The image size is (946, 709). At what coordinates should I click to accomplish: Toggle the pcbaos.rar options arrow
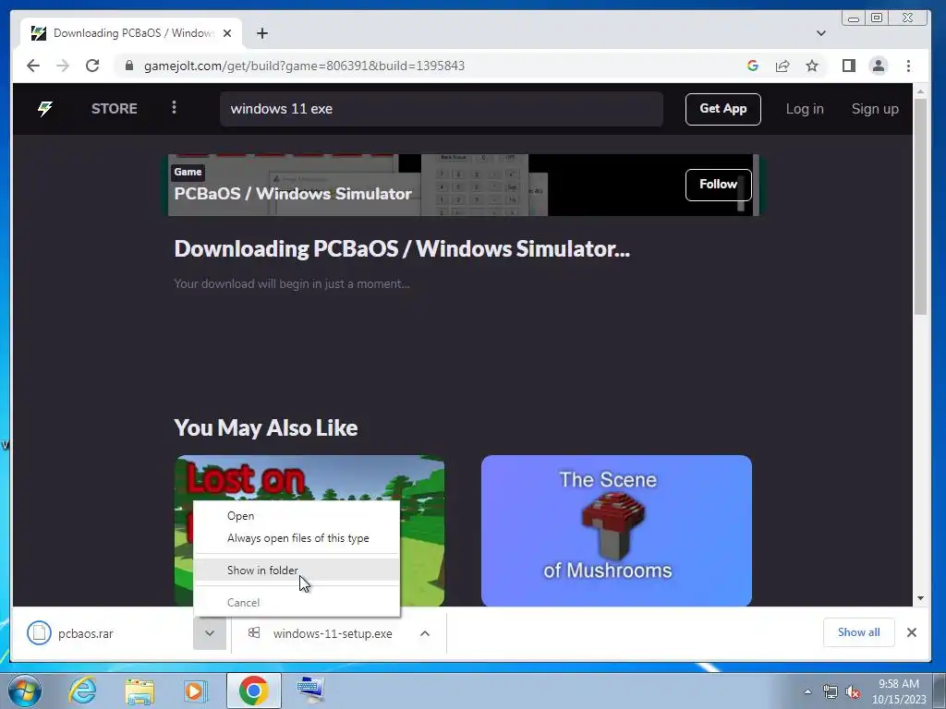click(x=210, y=633)
